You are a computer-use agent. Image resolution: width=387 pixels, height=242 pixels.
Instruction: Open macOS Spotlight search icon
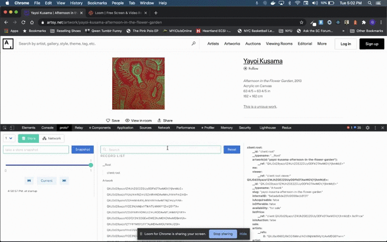tap(369, 3)
